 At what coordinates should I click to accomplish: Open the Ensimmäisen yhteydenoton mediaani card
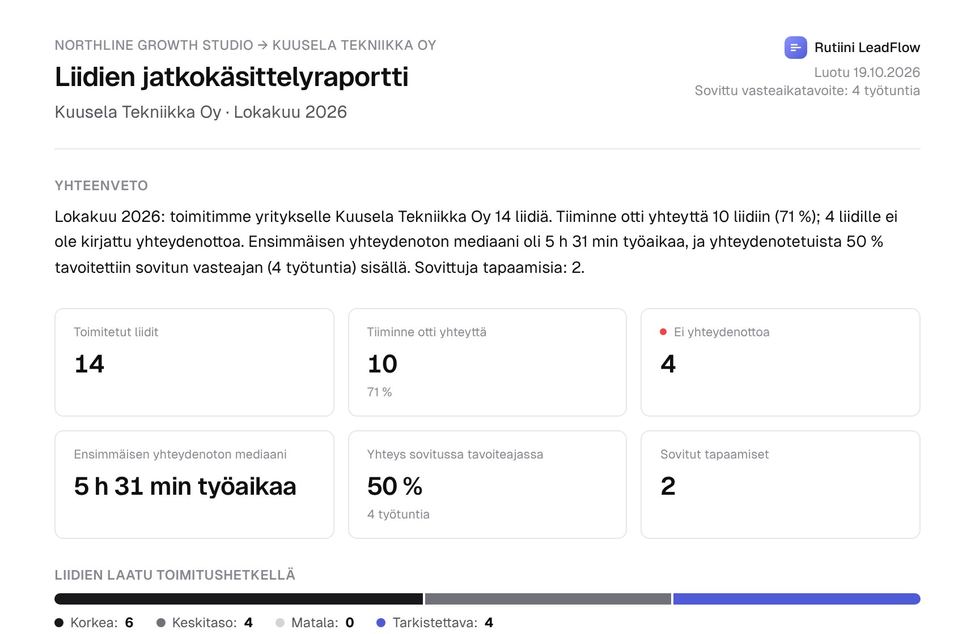point(194,485)
